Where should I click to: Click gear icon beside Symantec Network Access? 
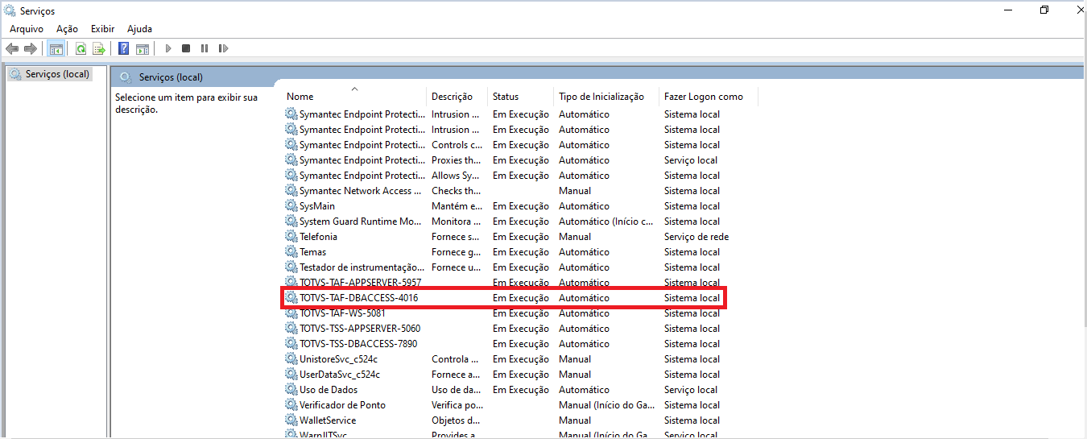point(291,191)
